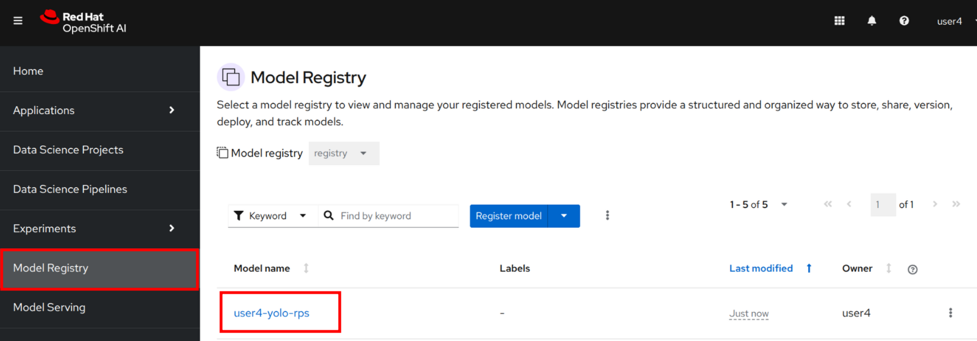Image resolution: width=977 pixels, height=341 pixels.
Task: Toggle the hamburger navigation menu
Action: pos(18,21)
